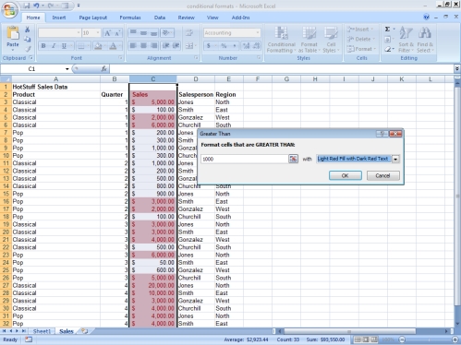Open the font size dropdown
This screenshot has height=345, width=461.
pos(98,33)
